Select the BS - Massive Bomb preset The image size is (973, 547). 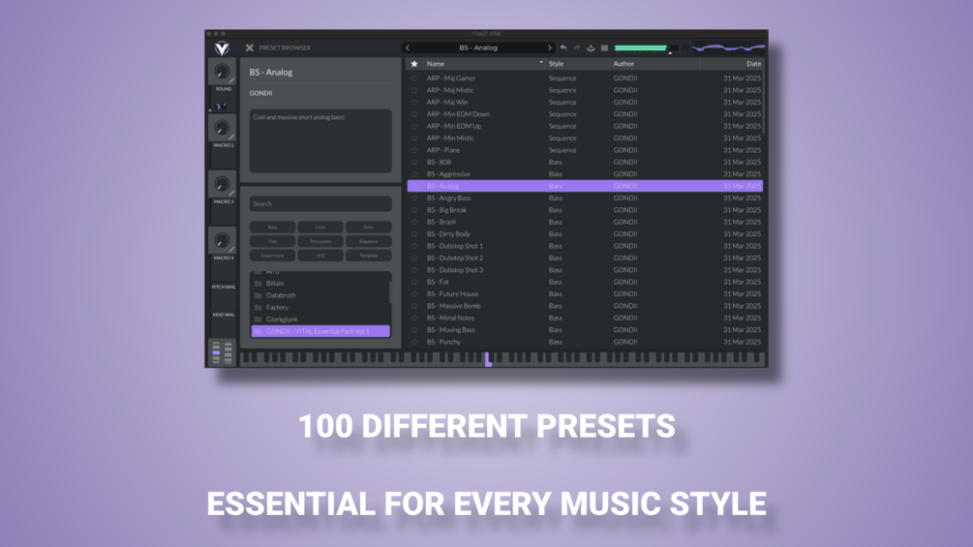(585, 306)
